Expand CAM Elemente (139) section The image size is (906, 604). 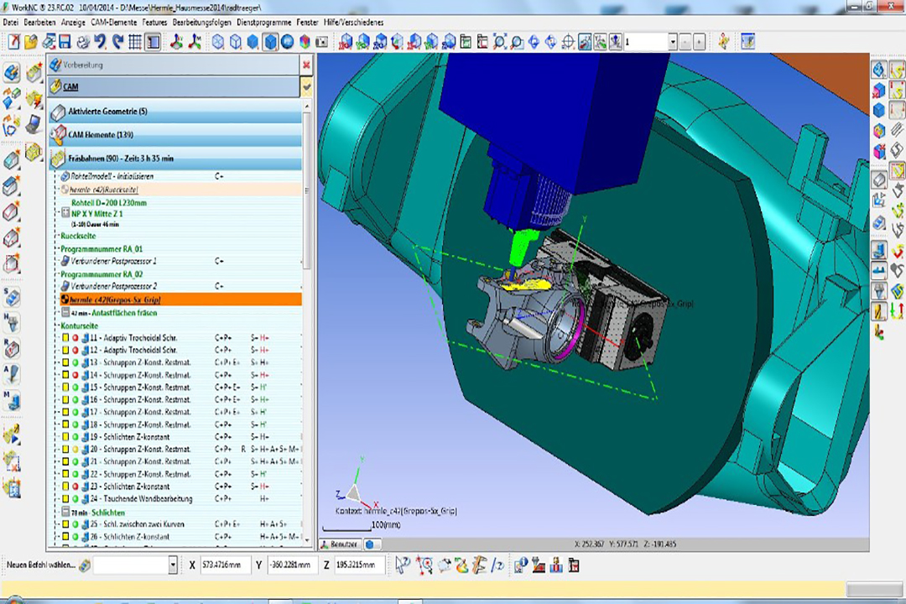[174, 135]
